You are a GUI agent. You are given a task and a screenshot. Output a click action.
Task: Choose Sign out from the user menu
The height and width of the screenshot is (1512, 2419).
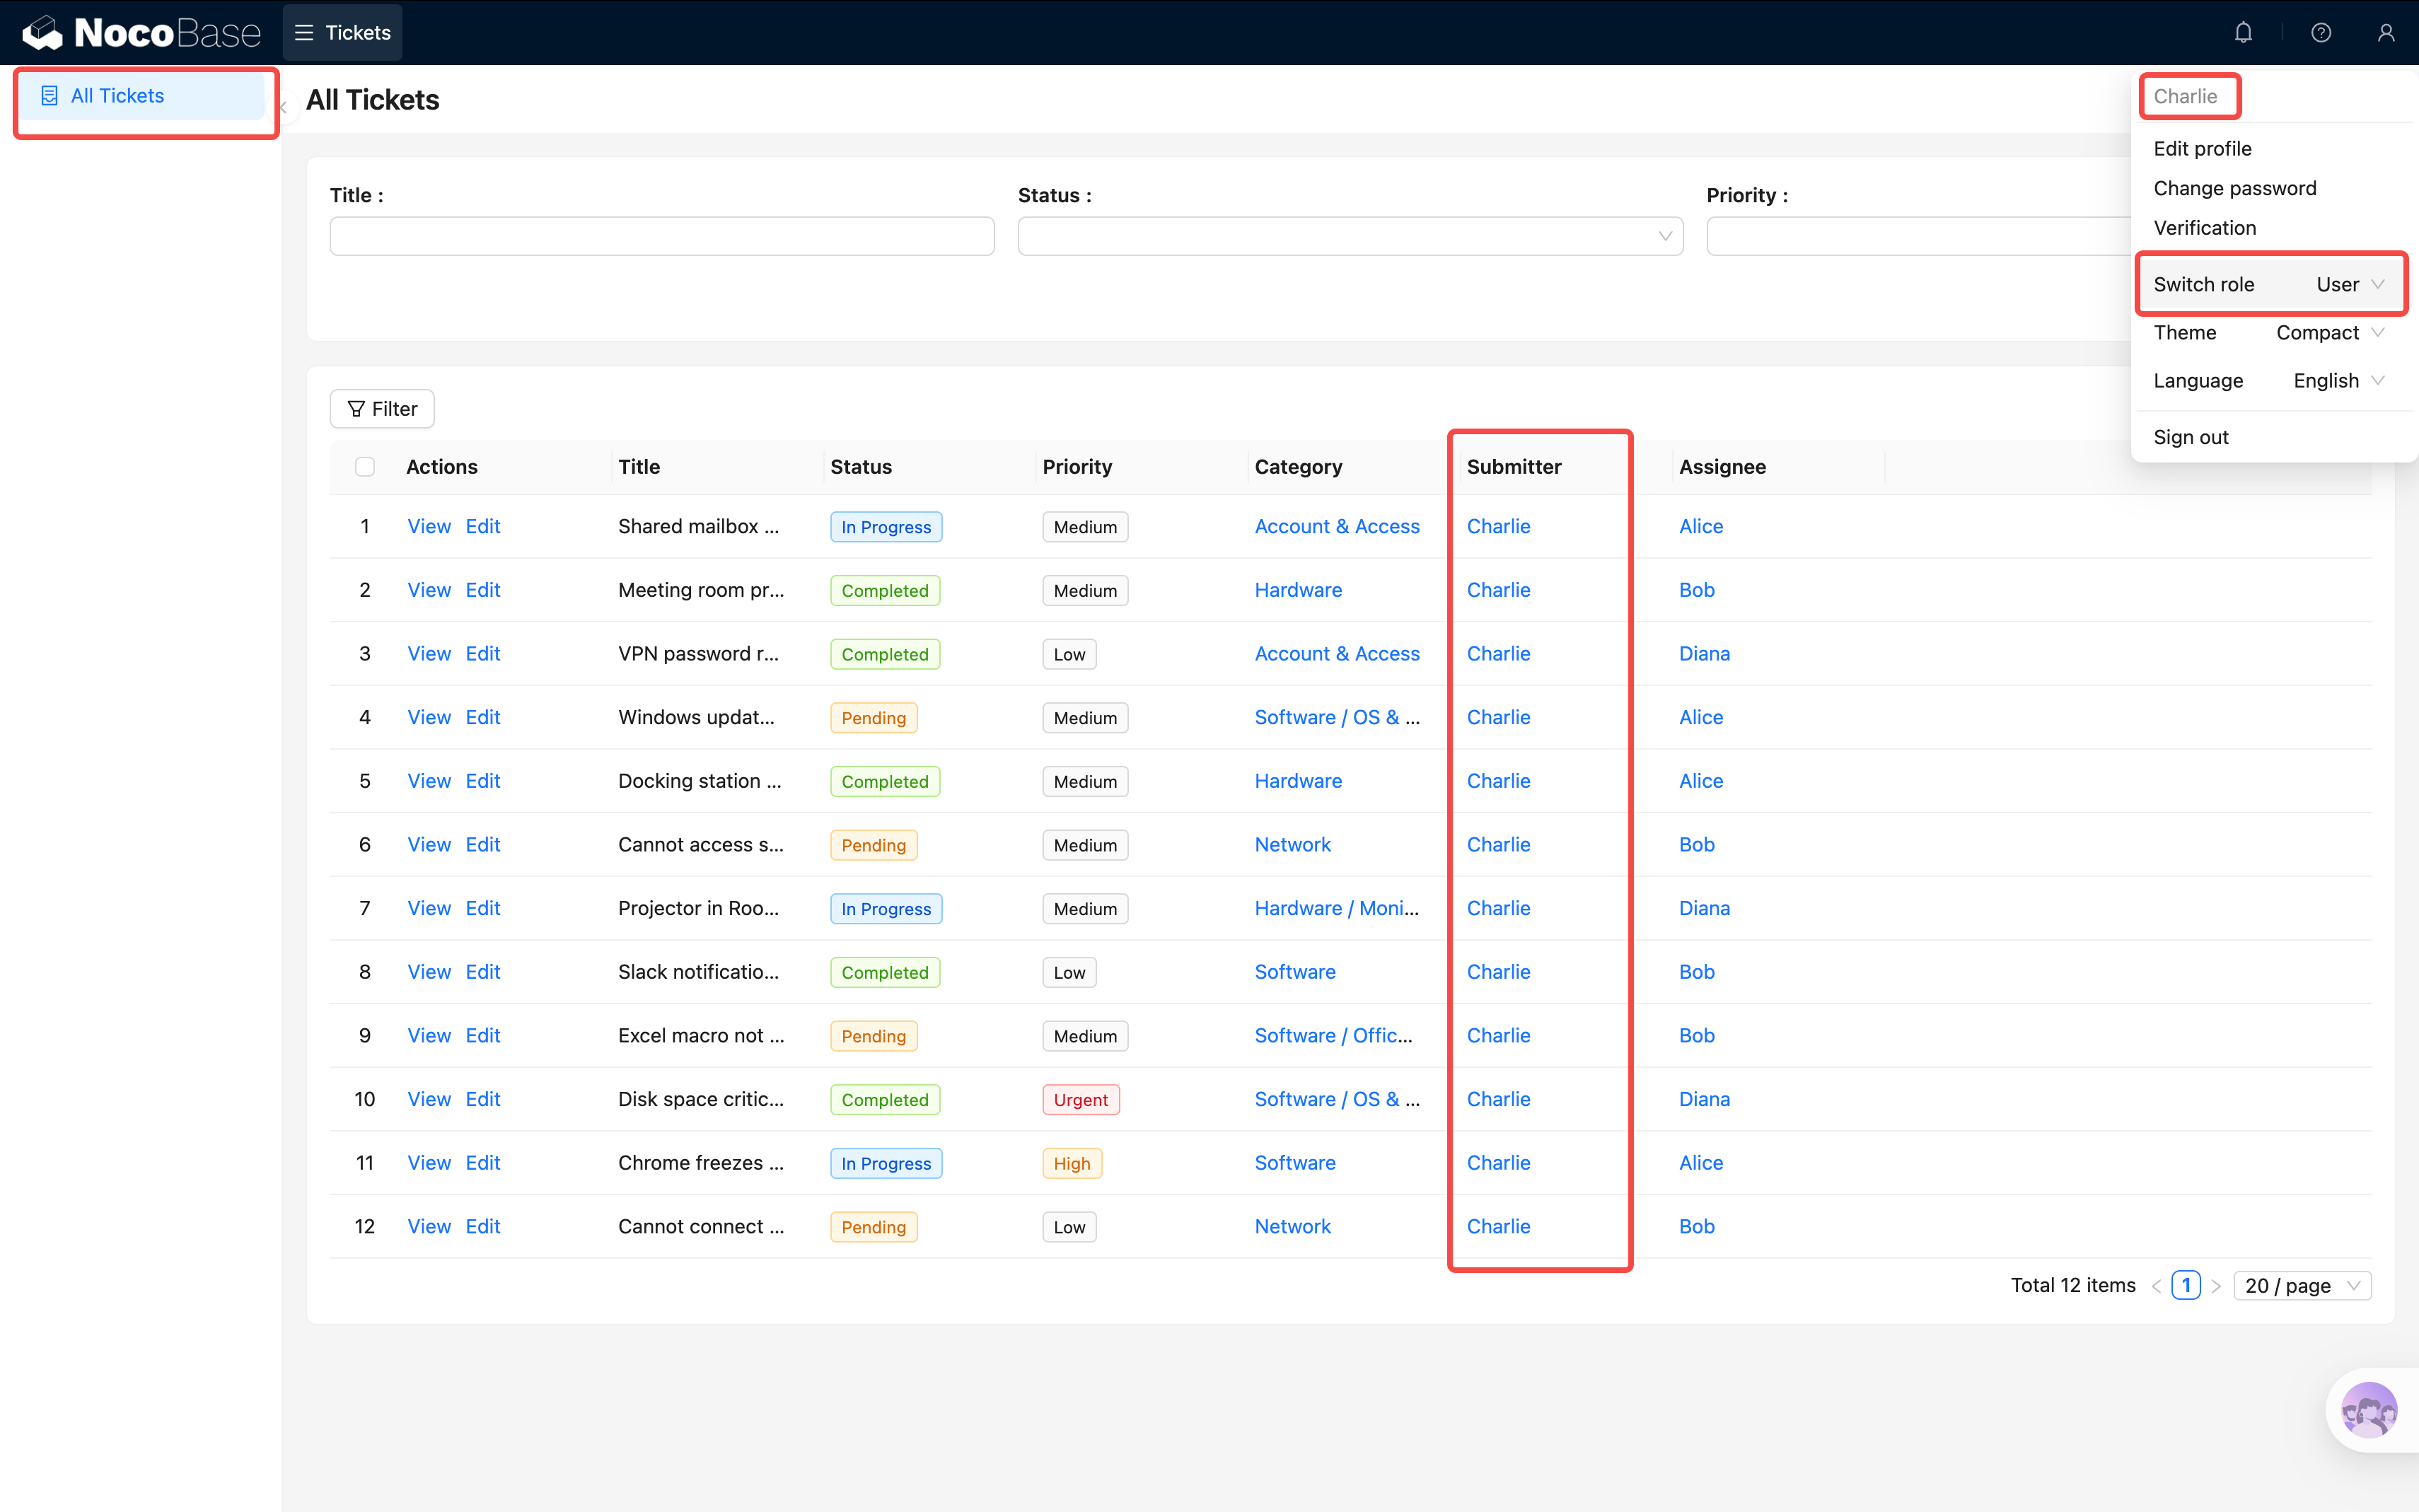(2190, 437)
